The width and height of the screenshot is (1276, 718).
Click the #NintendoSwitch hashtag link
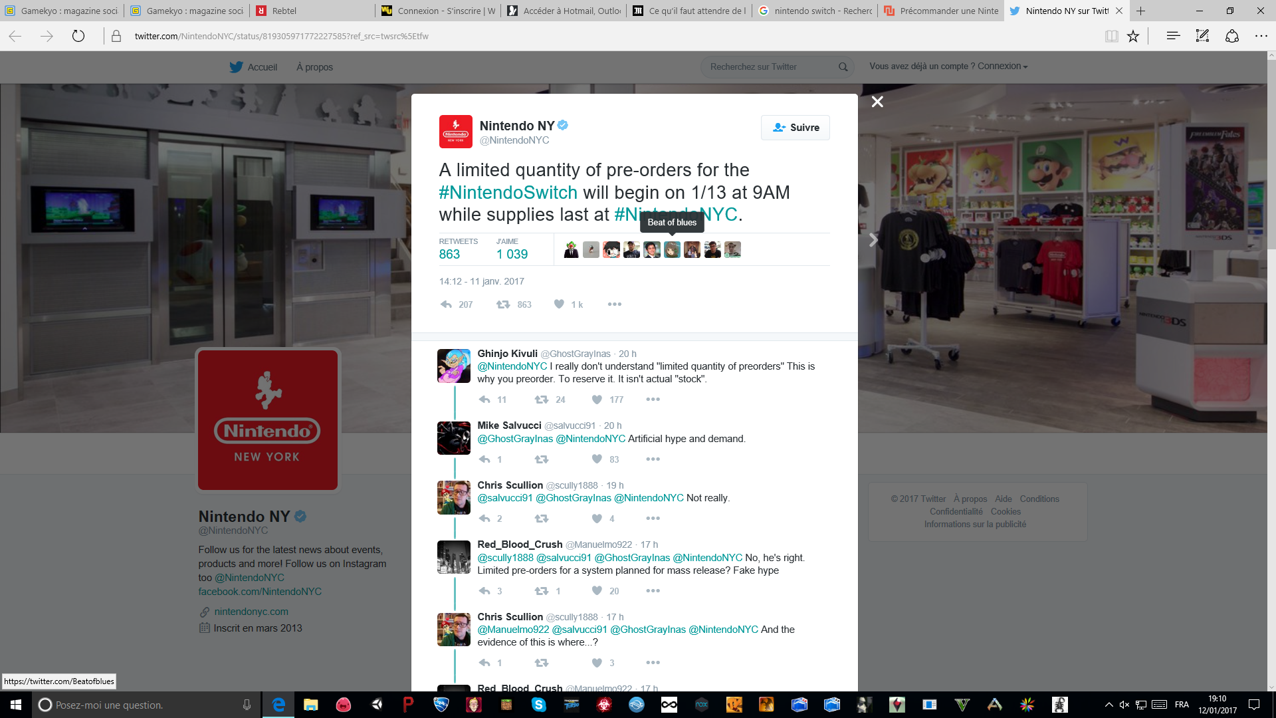[x=508, y=192]
